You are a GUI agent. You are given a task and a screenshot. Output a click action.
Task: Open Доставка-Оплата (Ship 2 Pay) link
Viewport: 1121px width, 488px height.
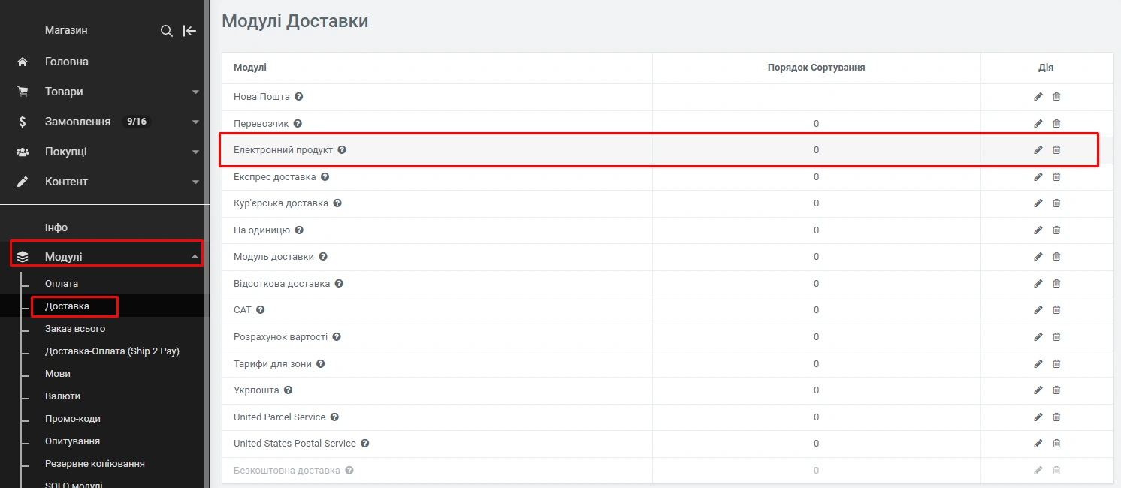click(x=112, y=351)
